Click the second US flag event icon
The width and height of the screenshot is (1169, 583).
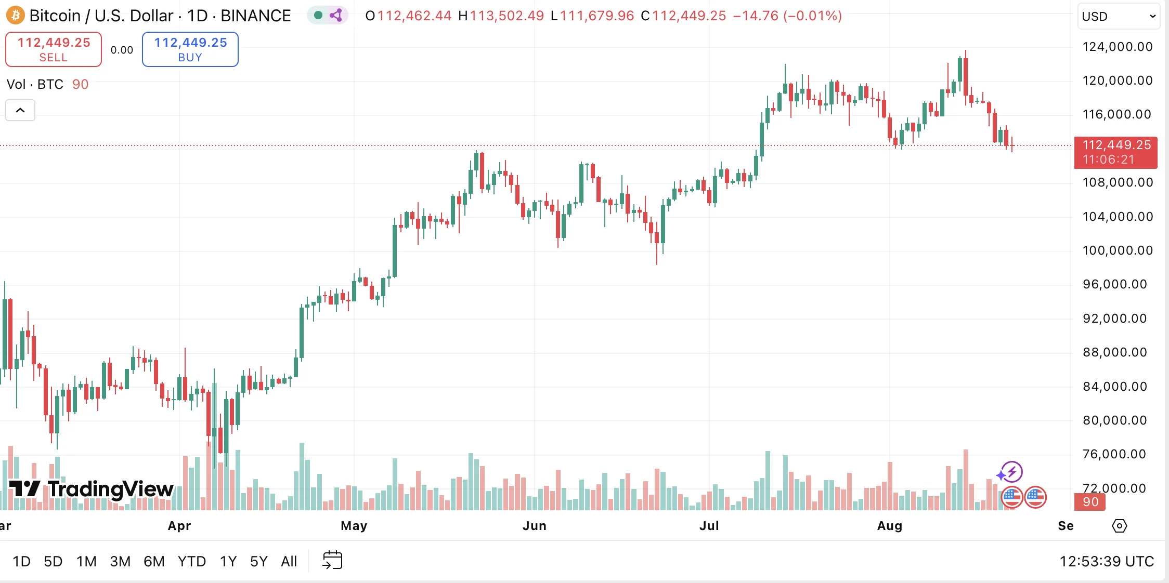click(x=1035, y=497)
